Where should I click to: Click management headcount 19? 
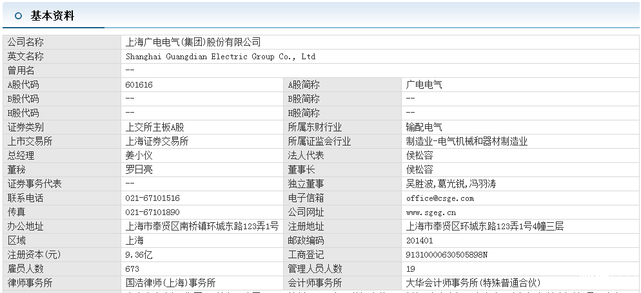click(411, 269)
